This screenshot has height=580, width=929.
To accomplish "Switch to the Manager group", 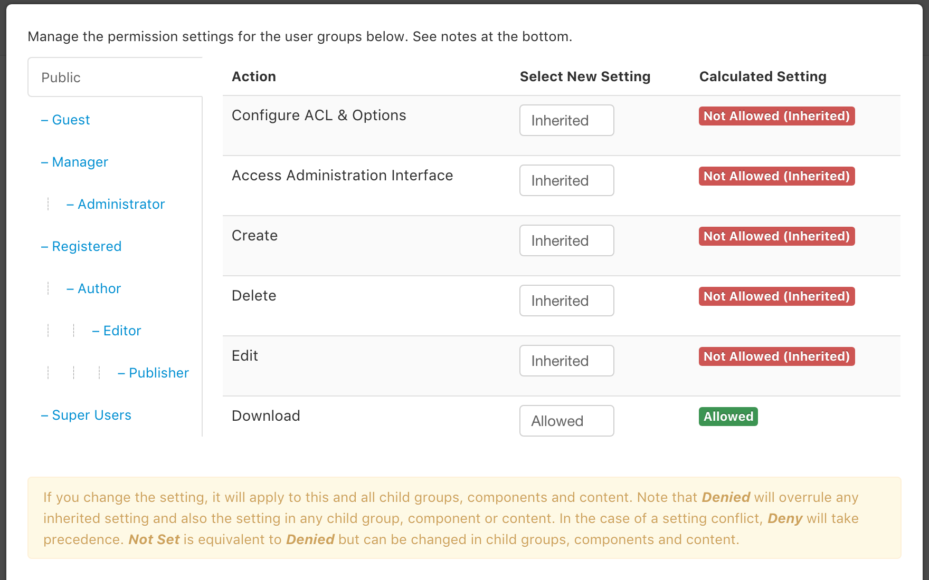I will click(x=80, y=162).
